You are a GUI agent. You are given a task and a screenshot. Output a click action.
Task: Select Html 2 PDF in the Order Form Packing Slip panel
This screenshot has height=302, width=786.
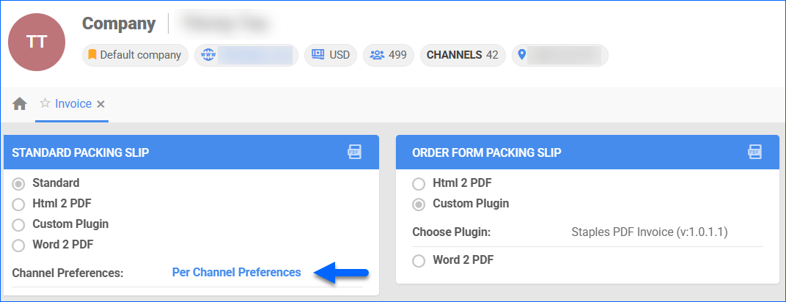coord(419,183)
